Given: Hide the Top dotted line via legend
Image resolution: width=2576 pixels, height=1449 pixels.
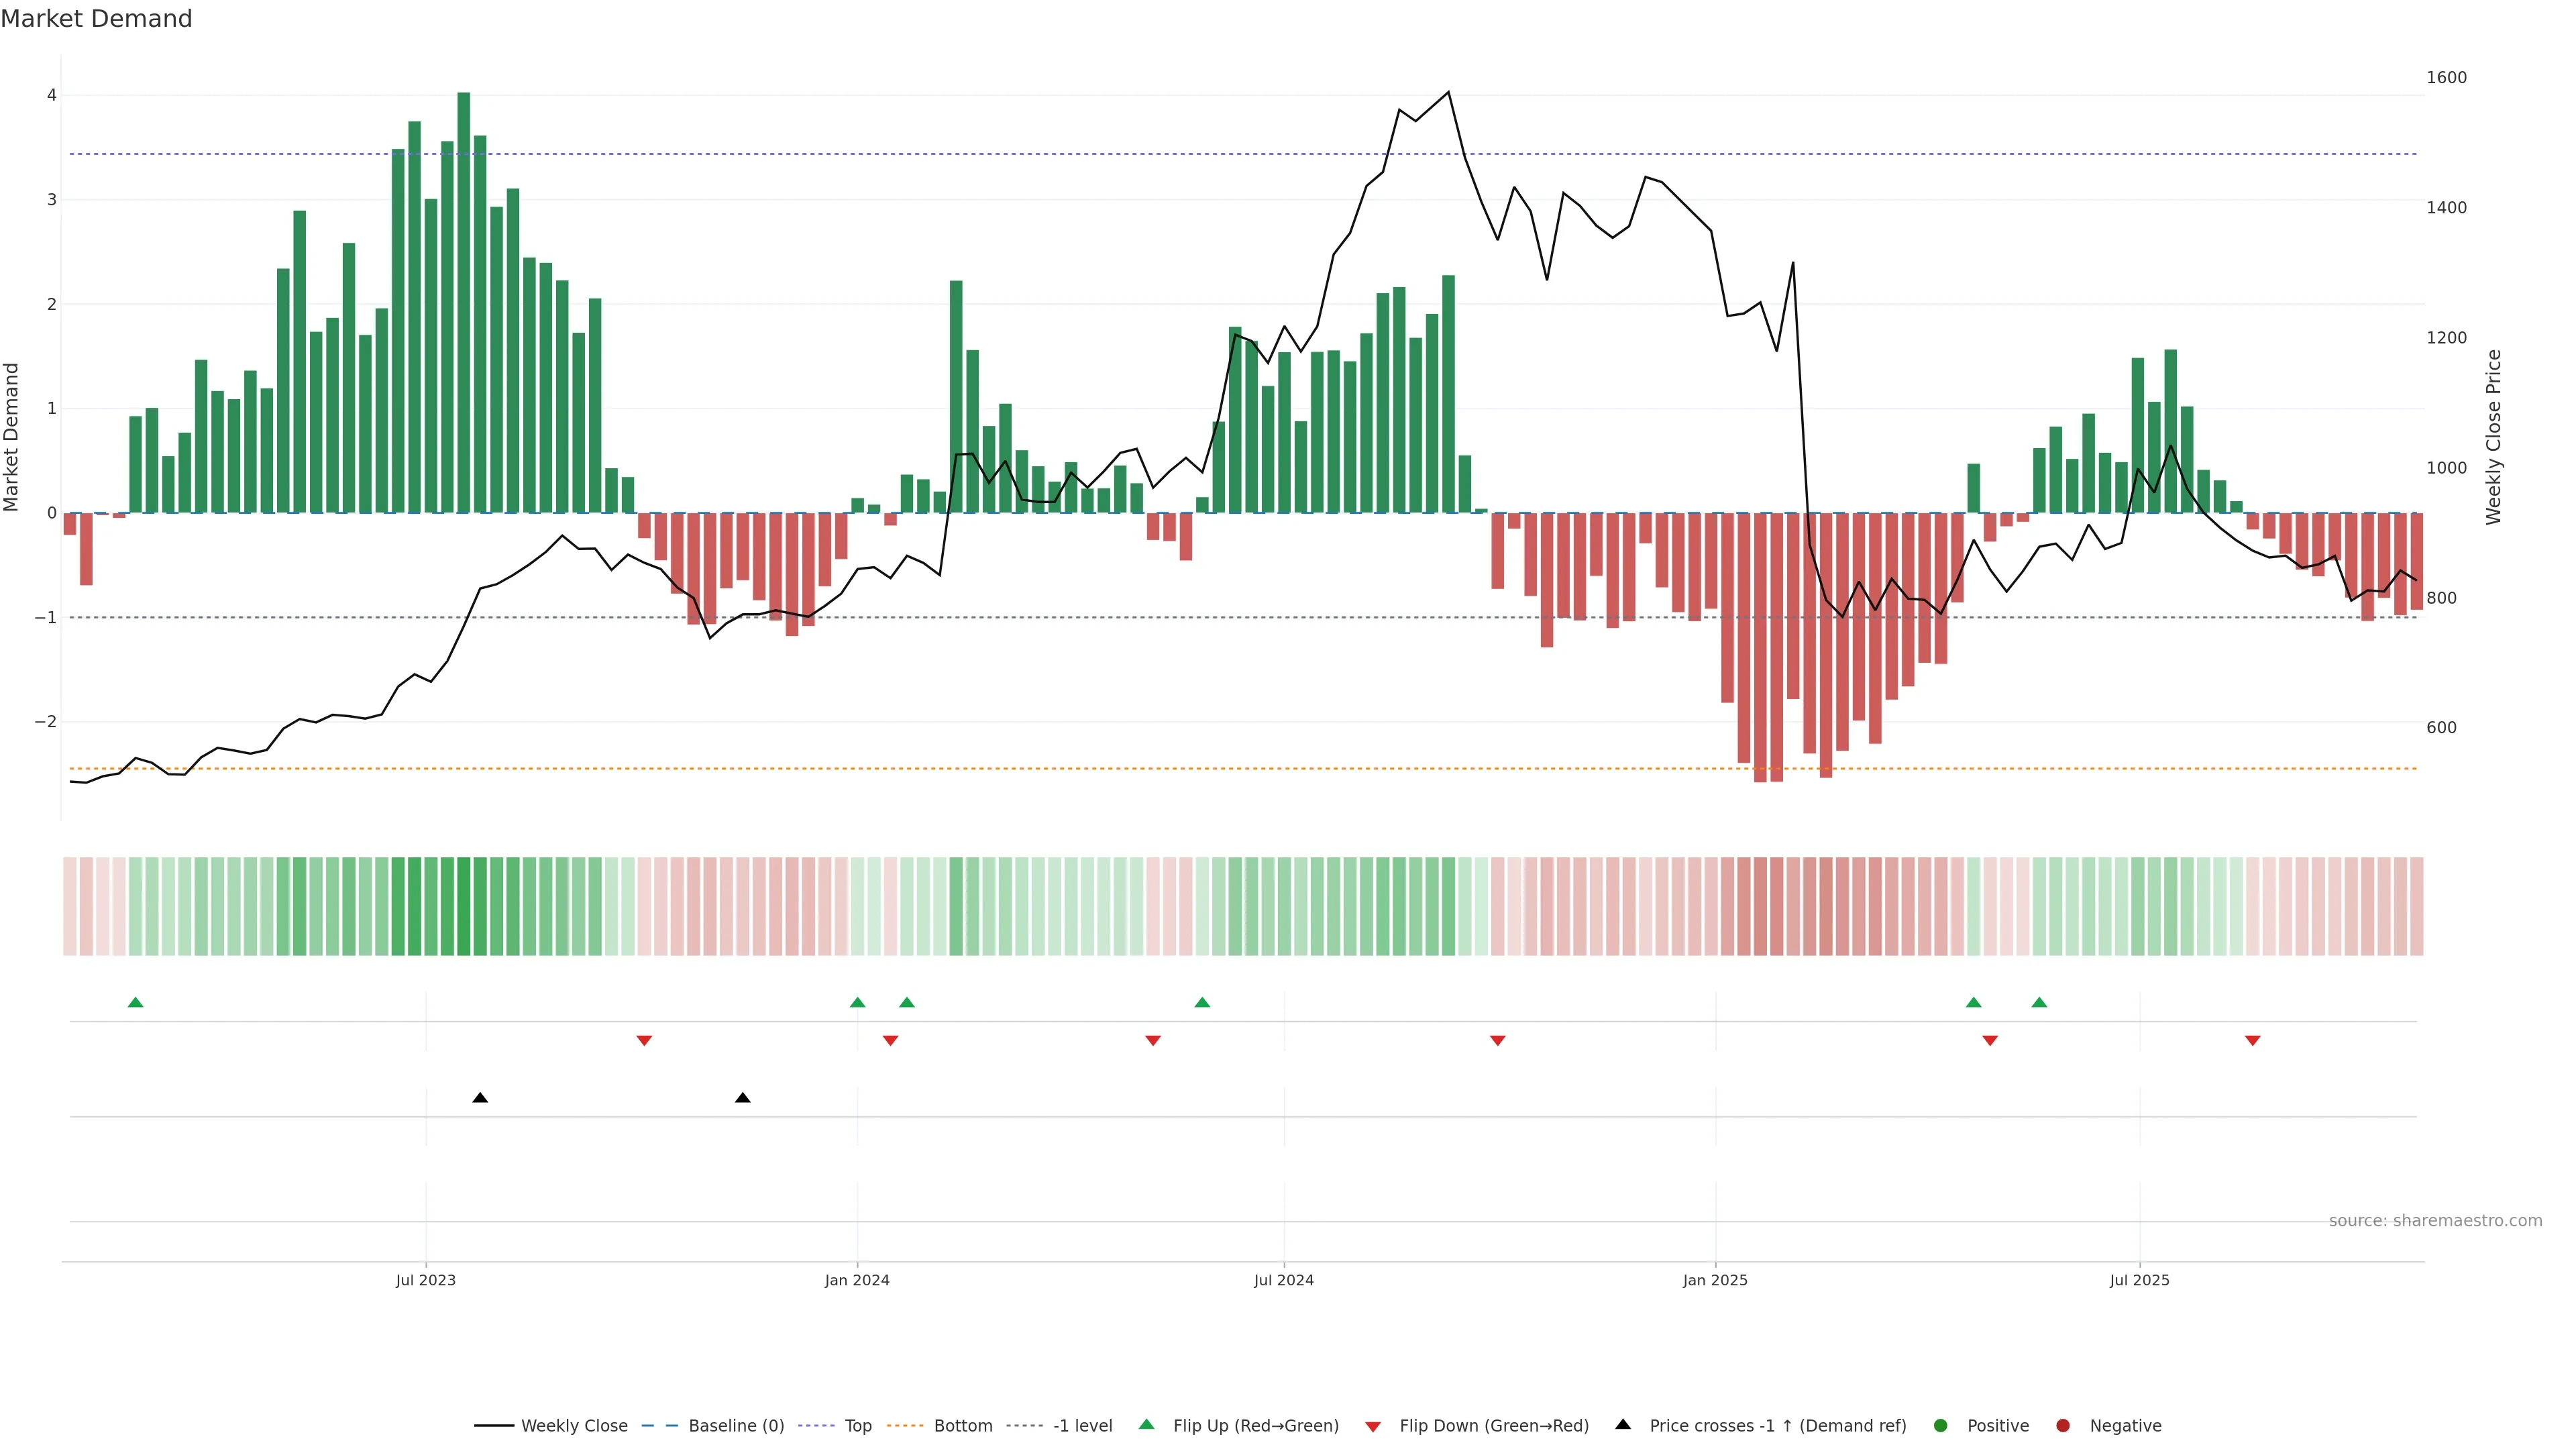Looking at the screenshot, I should pos(857,1426).
